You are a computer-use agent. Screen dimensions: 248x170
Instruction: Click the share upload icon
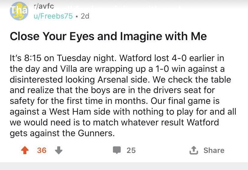tap(194, 150)
